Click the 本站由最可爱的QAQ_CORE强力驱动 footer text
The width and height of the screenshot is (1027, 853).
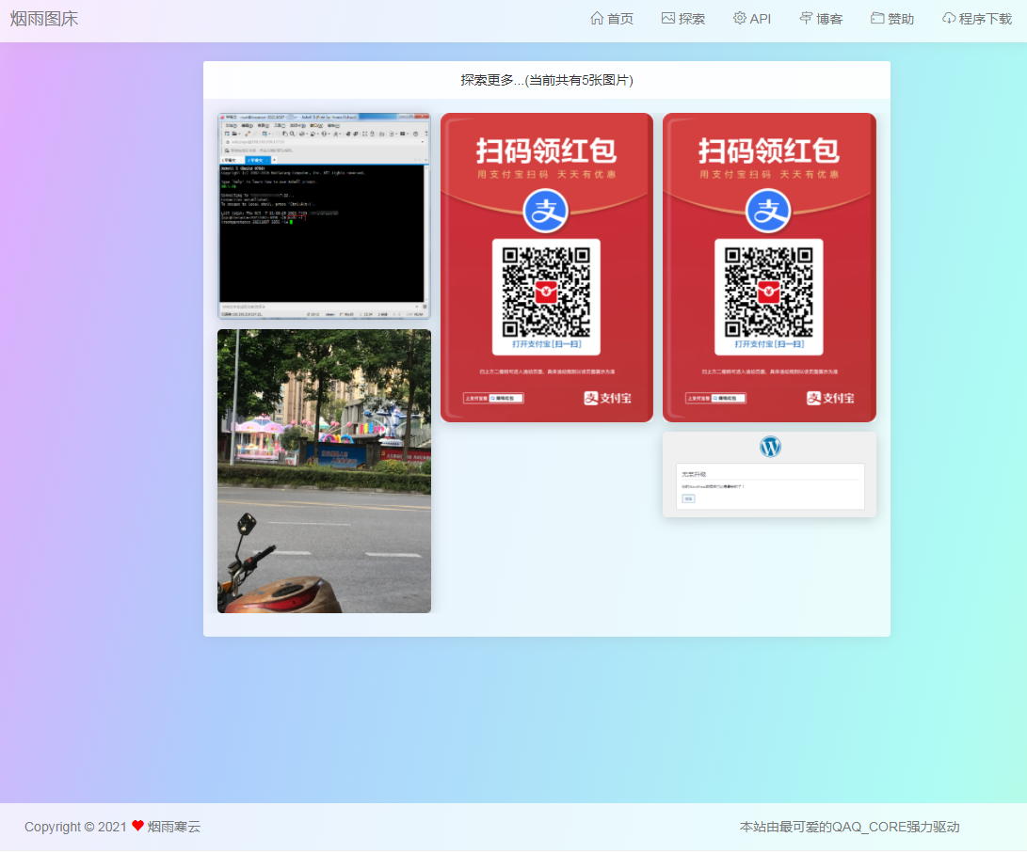849,827
